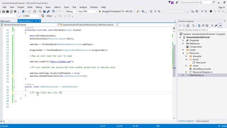Image resolution: width=227 pixels, height=128 pixels.
Task: Click the Collapse All icon in Solution Explorer
Action: 203,26
